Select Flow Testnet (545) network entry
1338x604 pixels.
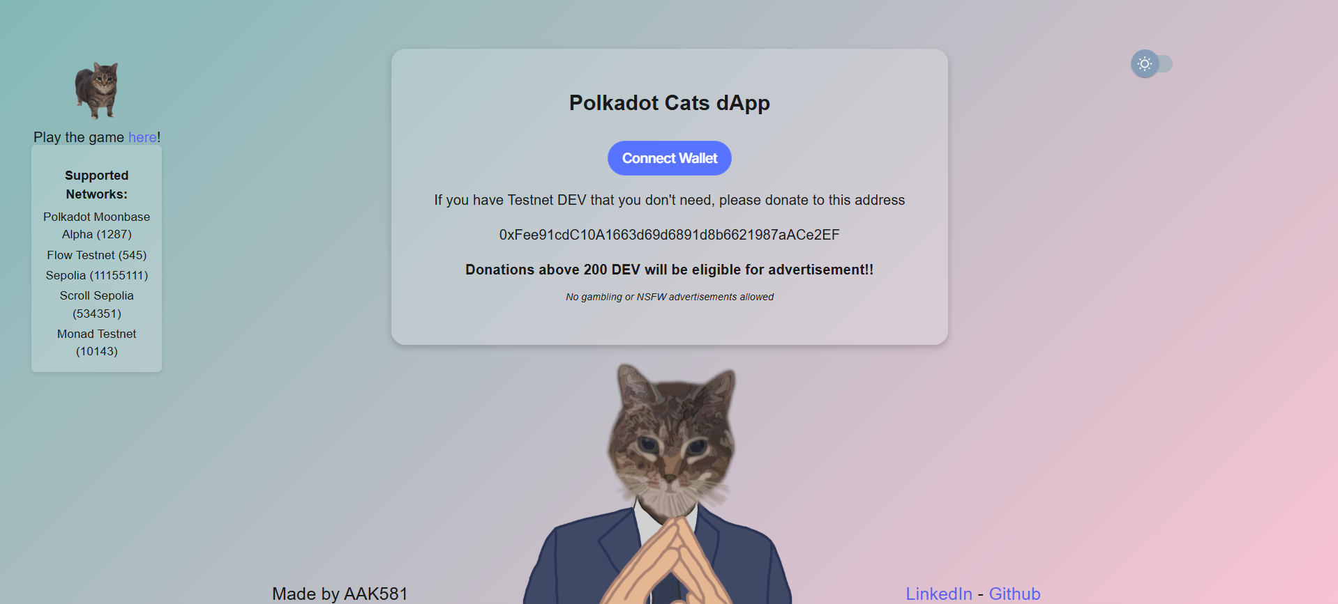pyautogui.click(x=97, y=255)
